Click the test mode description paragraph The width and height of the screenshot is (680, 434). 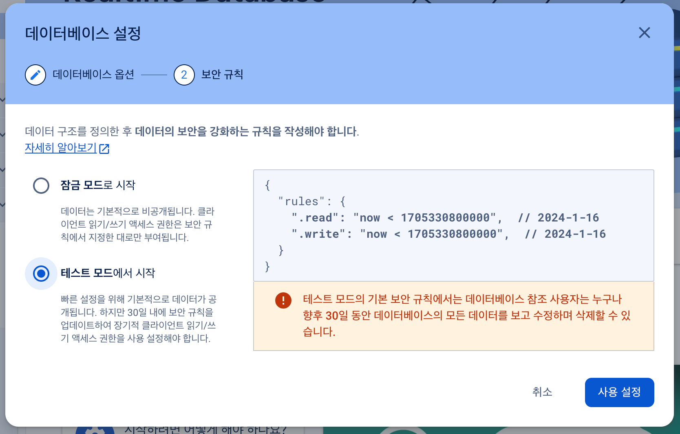coord(139,319)
